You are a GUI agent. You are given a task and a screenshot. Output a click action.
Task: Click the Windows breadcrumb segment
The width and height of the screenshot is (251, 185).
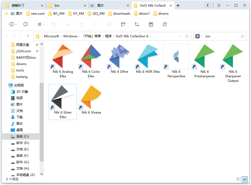[x=70, y=36]
